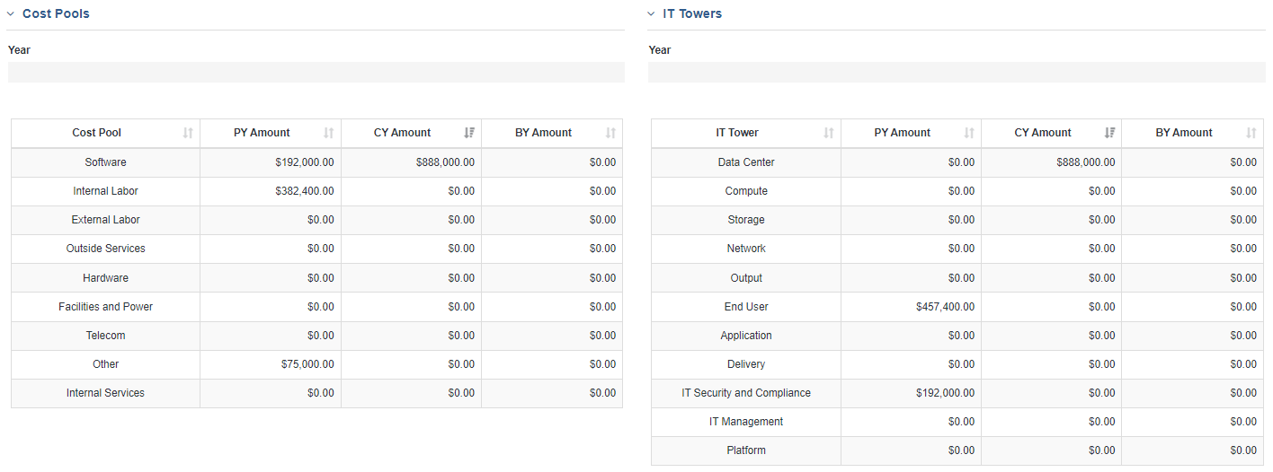The height and width of the screenshot is (472, 1273).
Task: Sort the Cost Pool column
Action: pyautogui.click(x=188, y=133)
